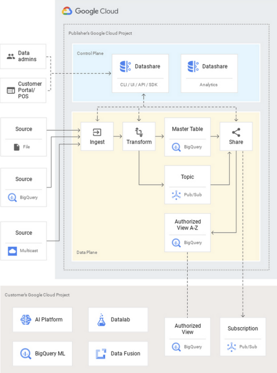Select the Subscription Pub/Sub box
The width and height of the screenshot is (277, 373).
pyautogui.click(x=243, y=337)
